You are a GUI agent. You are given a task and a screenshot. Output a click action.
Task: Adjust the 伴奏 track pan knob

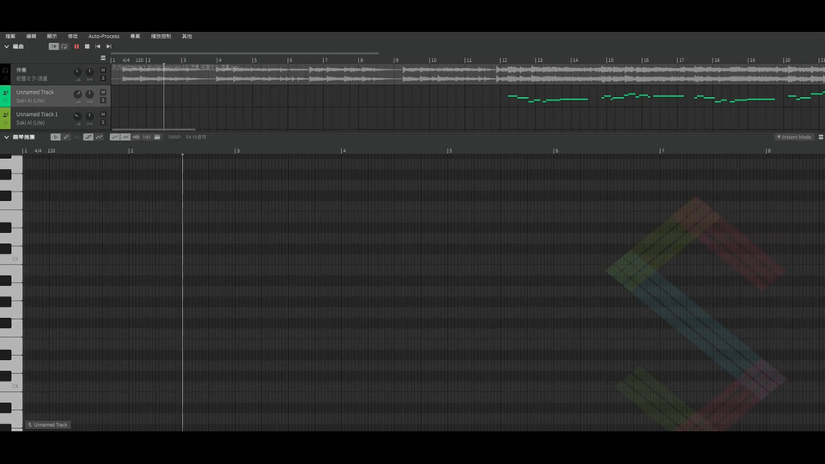(89, 71)
